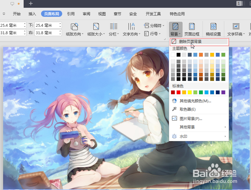Expand the 水印 submenu arrow
Image resolution: width=251 pixels, height=190 pixels.
(x=225, y=137)
